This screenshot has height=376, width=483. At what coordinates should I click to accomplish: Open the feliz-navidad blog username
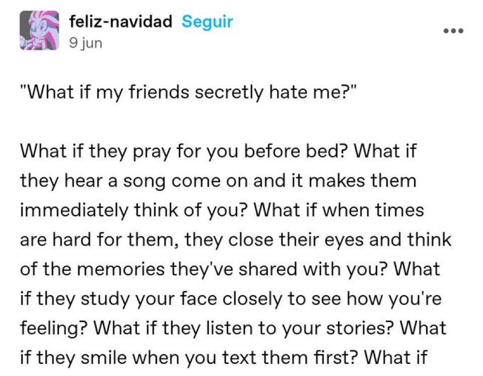[121, 22]
